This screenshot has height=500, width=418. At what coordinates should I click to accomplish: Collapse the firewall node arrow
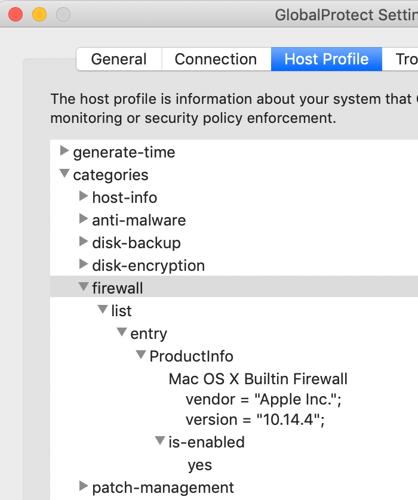click(x=84, y=286)
